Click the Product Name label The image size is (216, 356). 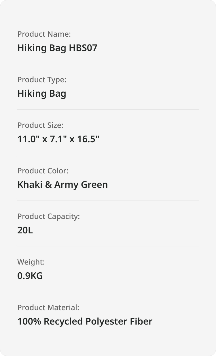pyautogui.click(x=44, y=34)
